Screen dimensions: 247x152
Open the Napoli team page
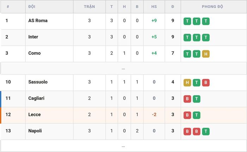[35, 131]
